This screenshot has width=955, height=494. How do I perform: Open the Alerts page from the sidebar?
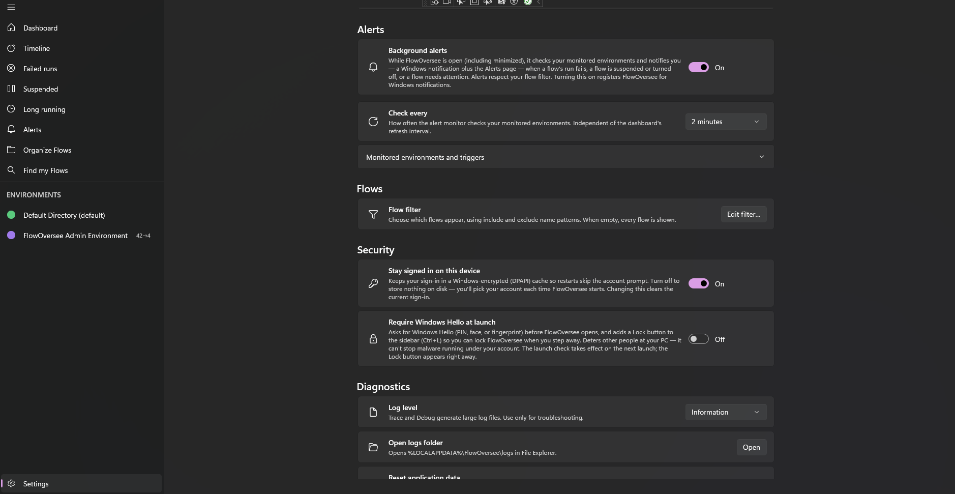[x=81, y=130]
